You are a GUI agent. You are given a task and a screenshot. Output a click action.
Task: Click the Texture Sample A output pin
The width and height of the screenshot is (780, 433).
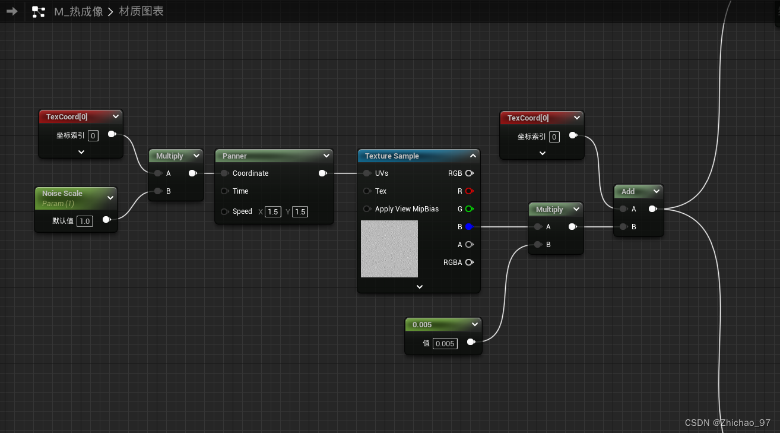coord(470,245)
